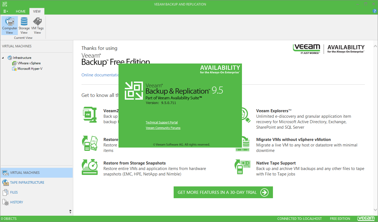Click the Infrastructure node icon
Viewport: 378px width, 222px height.
click(x=10, y=58)
